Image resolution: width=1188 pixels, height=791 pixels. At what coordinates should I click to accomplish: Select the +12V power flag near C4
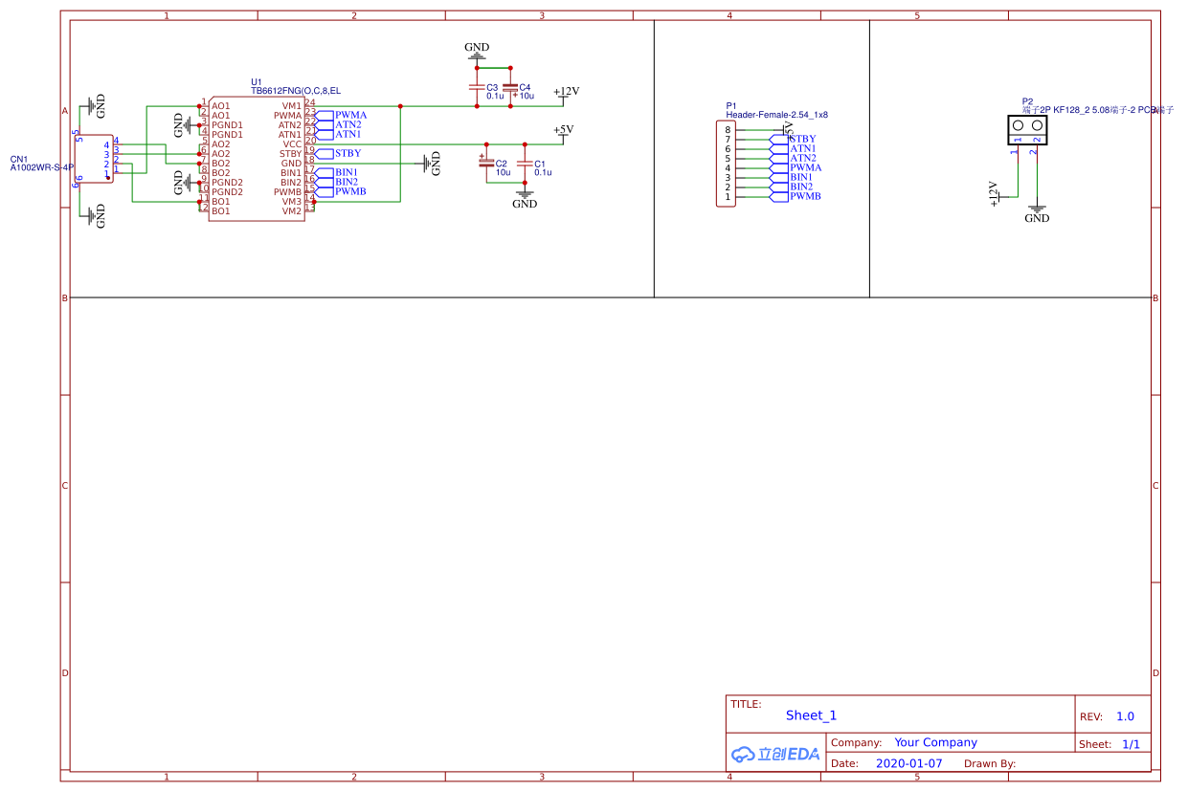566,94
